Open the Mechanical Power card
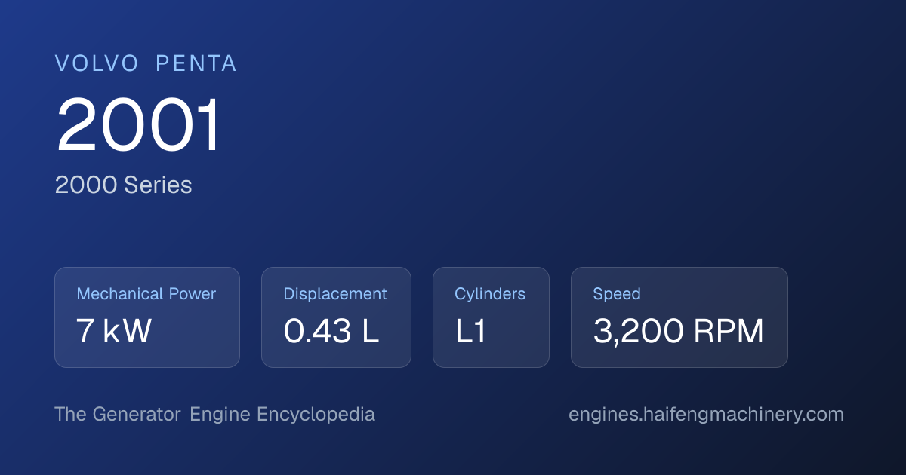 147,317
